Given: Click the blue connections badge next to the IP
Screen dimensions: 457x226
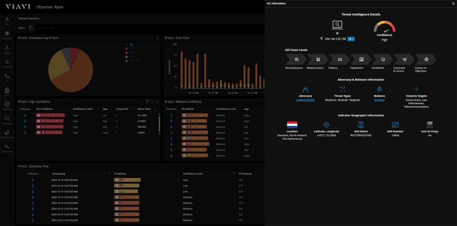Looking at the screenshot, I should pyautogui.click(x=351, y=39).
